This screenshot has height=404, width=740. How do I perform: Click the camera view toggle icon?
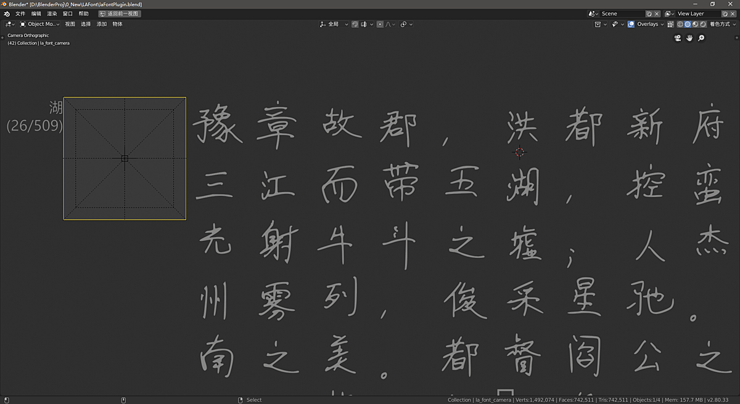point(678,38)
